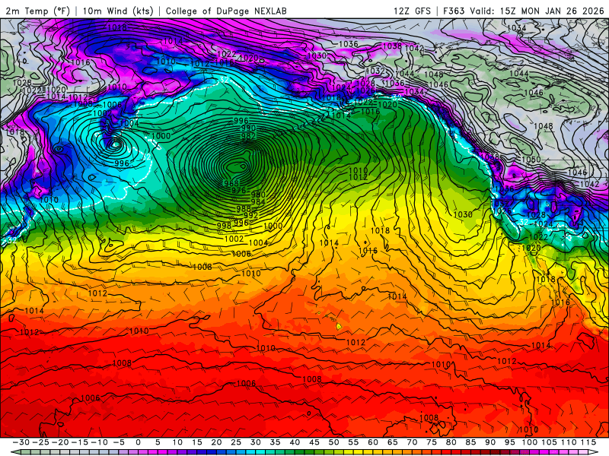Click the 976 pressure contour label
The height and width of the screenshot is (456, 609).
click(x=238, y=190)
